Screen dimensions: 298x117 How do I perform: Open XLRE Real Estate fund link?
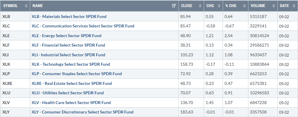72,83
